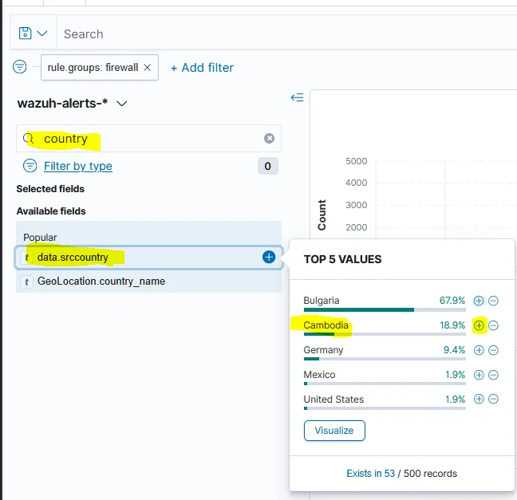This screenshot has height=500, width=517.
Task: Click the Germany label
Action: coord(323,350)
